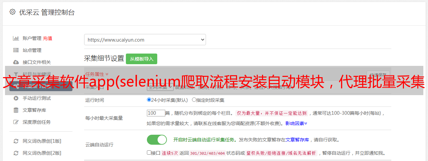The height and width of the screenshot is (161, 428).
Task: Open the https://www.ucaiyun.com site dropdown
Action: point(145,40)
